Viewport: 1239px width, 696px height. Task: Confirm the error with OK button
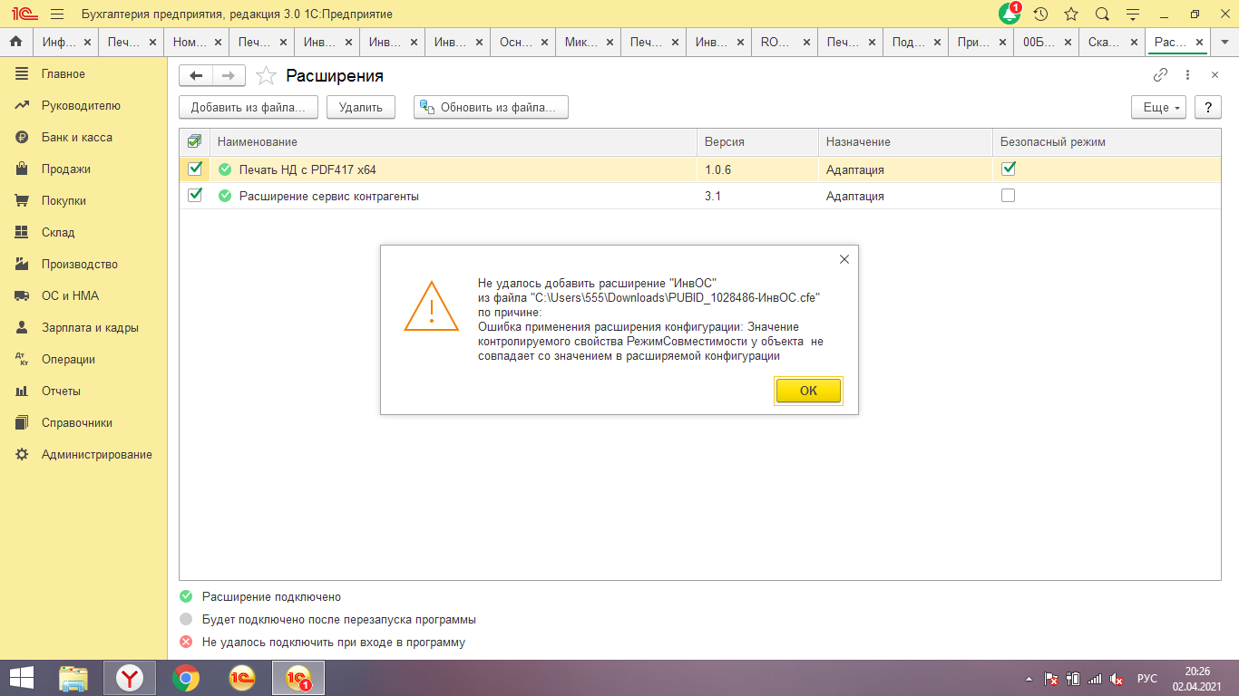click(808, 391)
